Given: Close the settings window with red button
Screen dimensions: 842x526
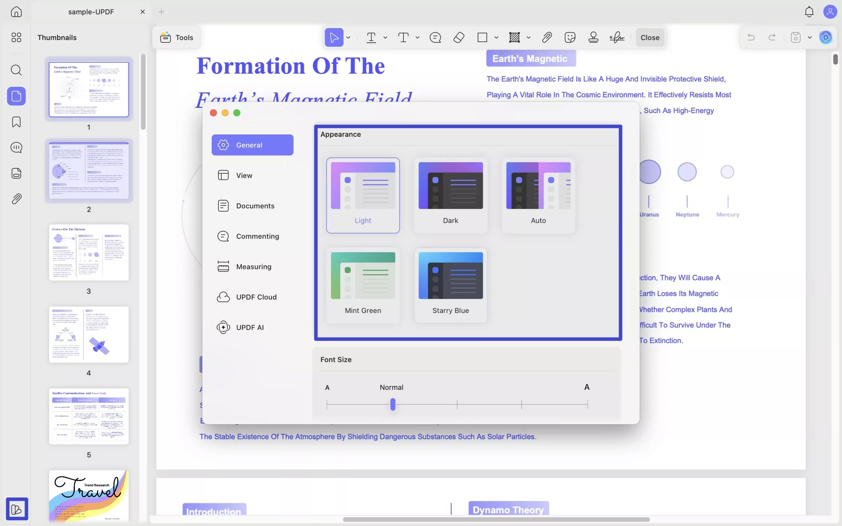Looking at the screenshot, I should click(x=213, y=113).
